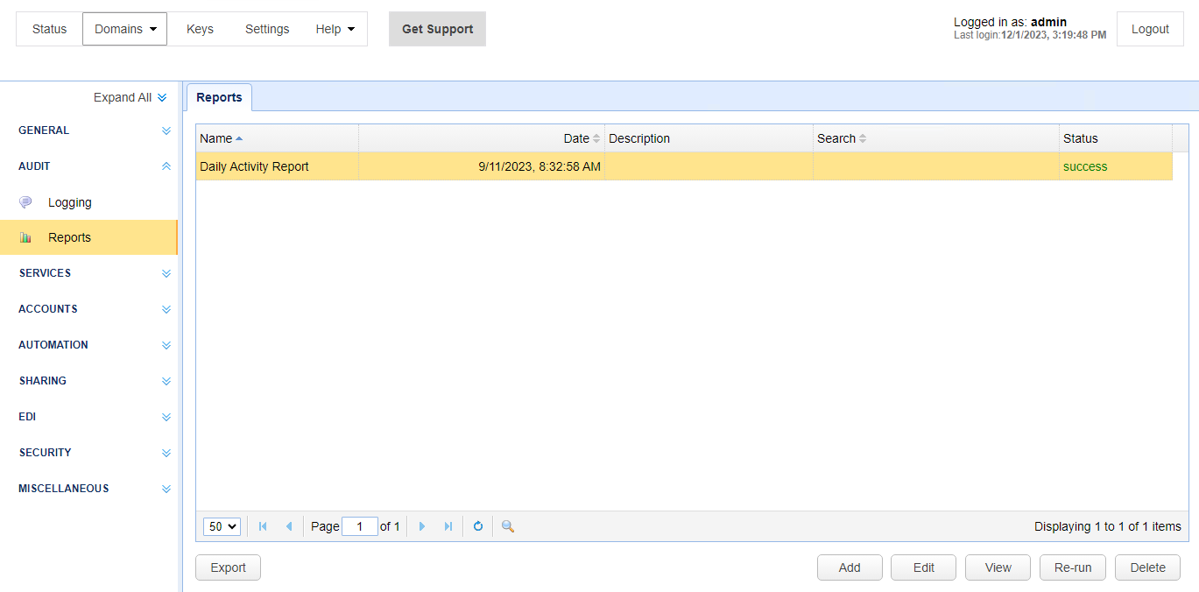Switch to the Keys menu item
This screenshot has width=1199, height=592.
(200, 29)
